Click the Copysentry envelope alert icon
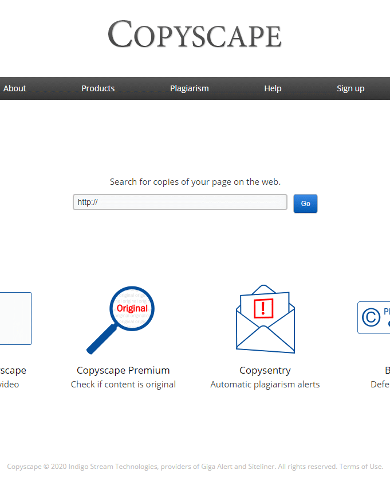The image size is (390, 489). pos(265,319)
